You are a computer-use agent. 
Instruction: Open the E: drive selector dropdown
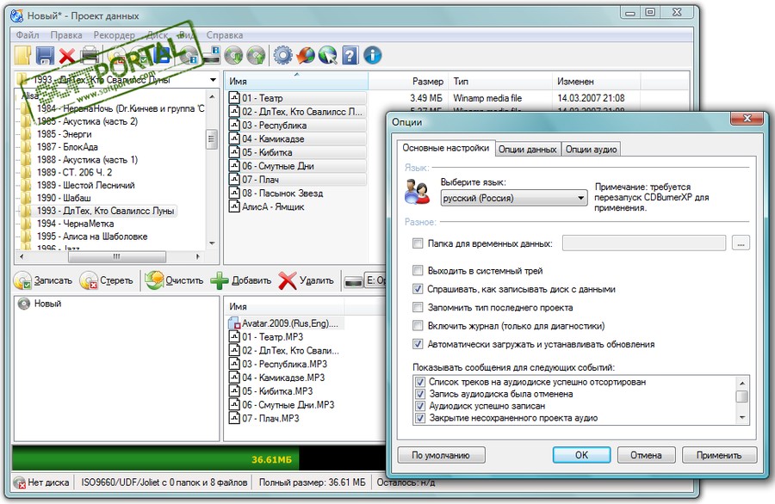coord(375,280)
